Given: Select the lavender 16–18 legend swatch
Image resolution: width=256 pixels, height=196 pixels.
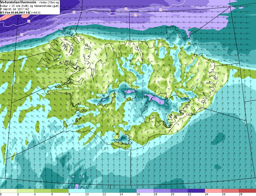Looking at the screenshot, I should (145, 191).
